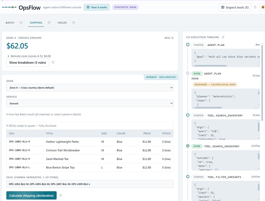This screenshot has height=201, width=265.
Task: Click Crimson Trail Windbreaker title
Action: point(63,150)
